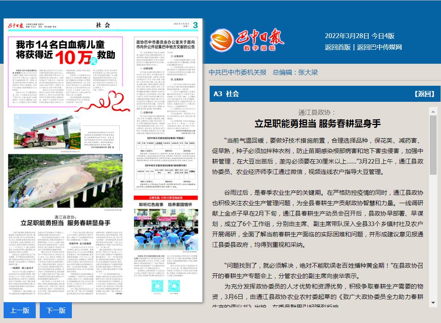
Task: Click the right QR code on the page
Action: (174, 286)
